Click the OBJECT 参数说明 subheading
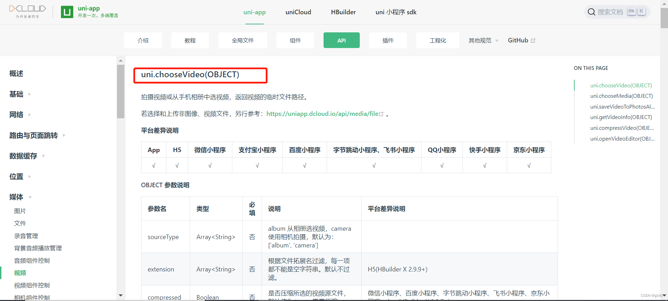Image resolution: width=668 pixels, height=301 pixels. click(165, 185)
